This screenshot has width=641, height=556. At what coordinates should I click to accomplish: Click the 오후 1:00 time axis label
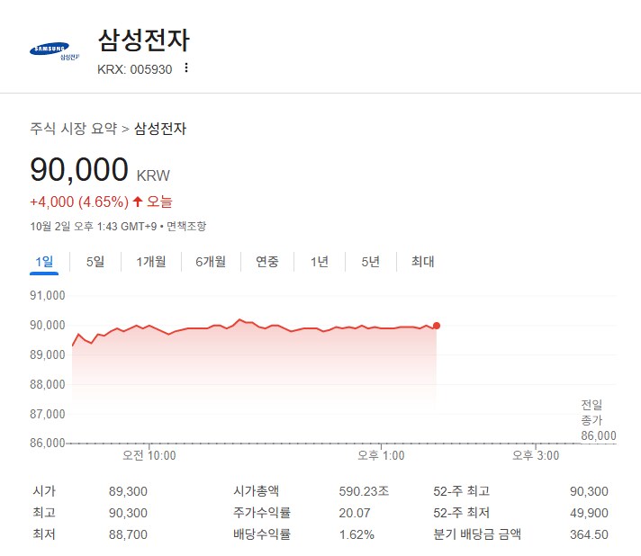pos(381,455)
